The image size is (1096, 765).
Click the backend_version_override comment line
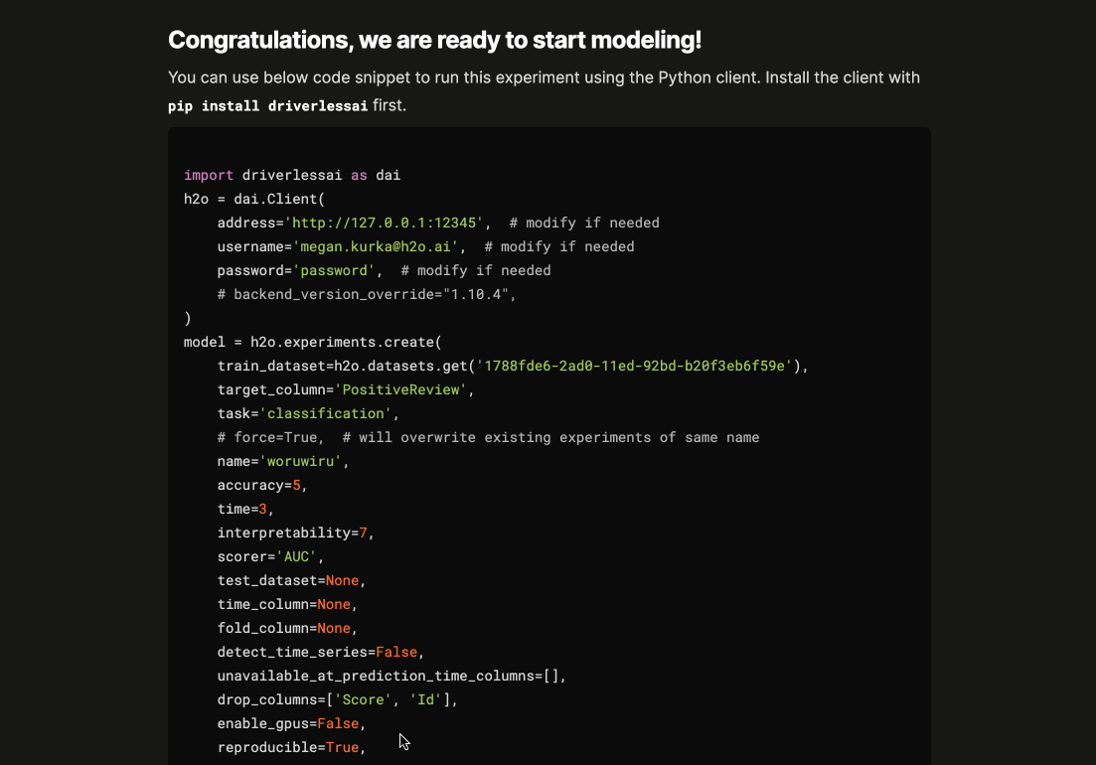pyautogui.click(x=368, y=294)
